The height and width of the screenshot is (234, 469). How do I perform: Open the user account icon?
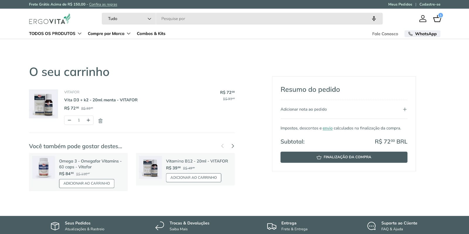click(x=423, y=19)
